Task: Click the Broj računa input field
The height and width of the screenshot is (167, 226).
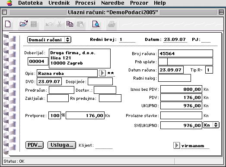Action: click(185, 53)
